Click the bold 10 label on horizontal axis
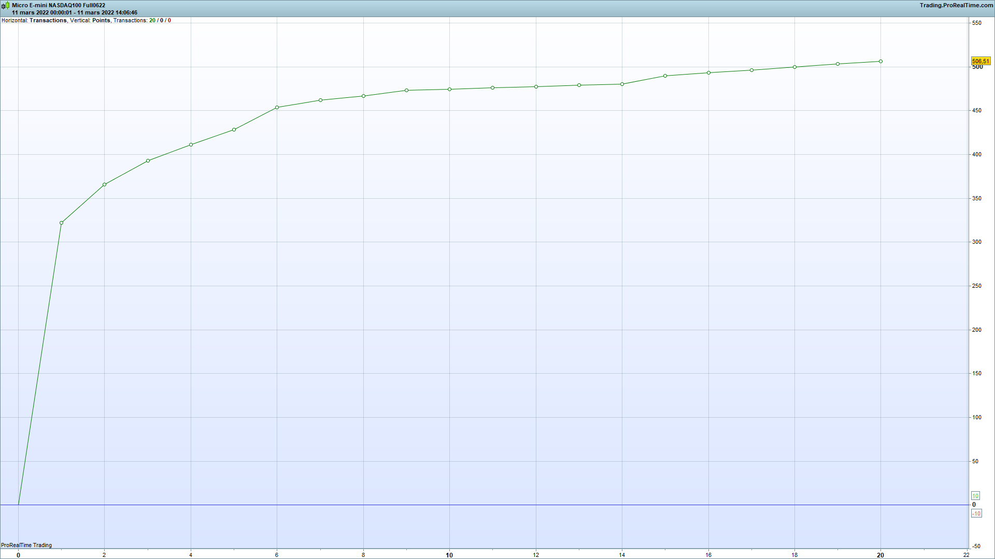This screenshot has height=559, width=995. click(449, 555)
